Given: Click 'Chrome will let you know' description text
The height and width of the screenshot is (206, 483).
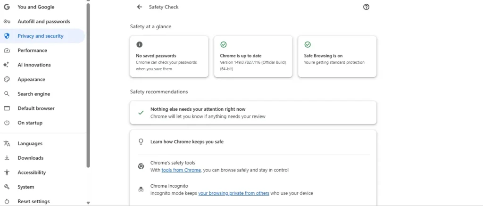Looking at the screenshot, I should (x=208, y=117).
